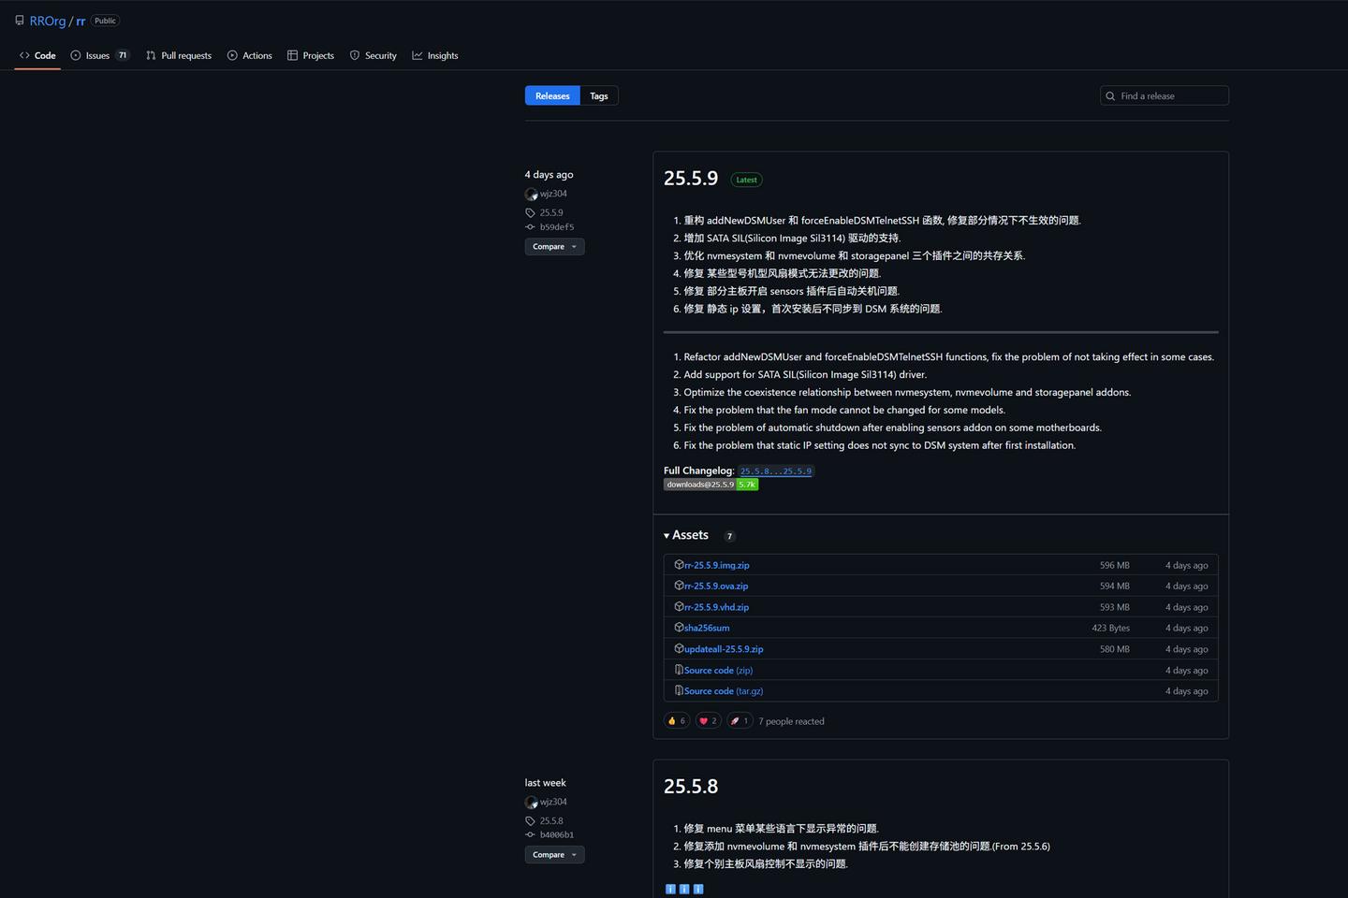Toggle the heart reaction
1348x898 pixels.
click(708, 720)
